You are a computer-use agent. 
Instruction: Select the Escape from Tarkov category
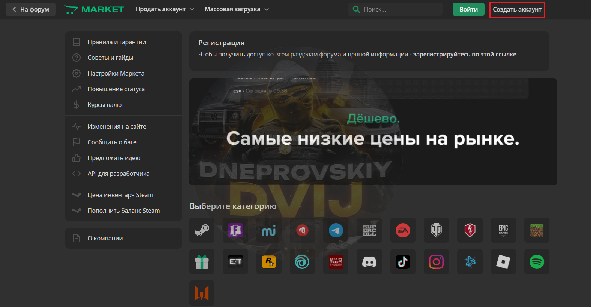coord(235,262)
